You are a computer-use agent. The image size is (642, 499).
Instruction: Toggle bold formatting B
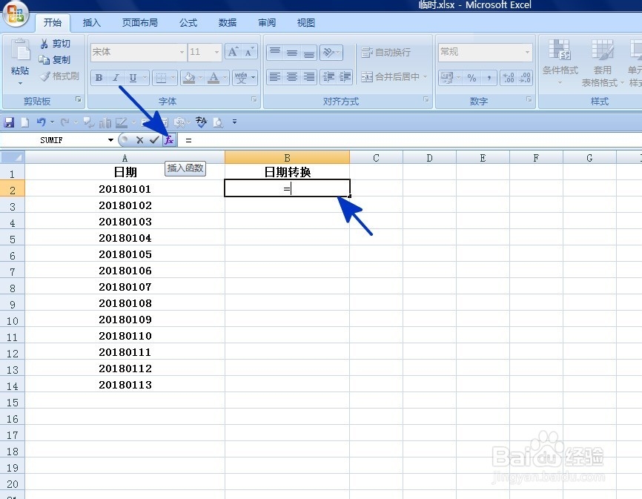tap(99, 77)
